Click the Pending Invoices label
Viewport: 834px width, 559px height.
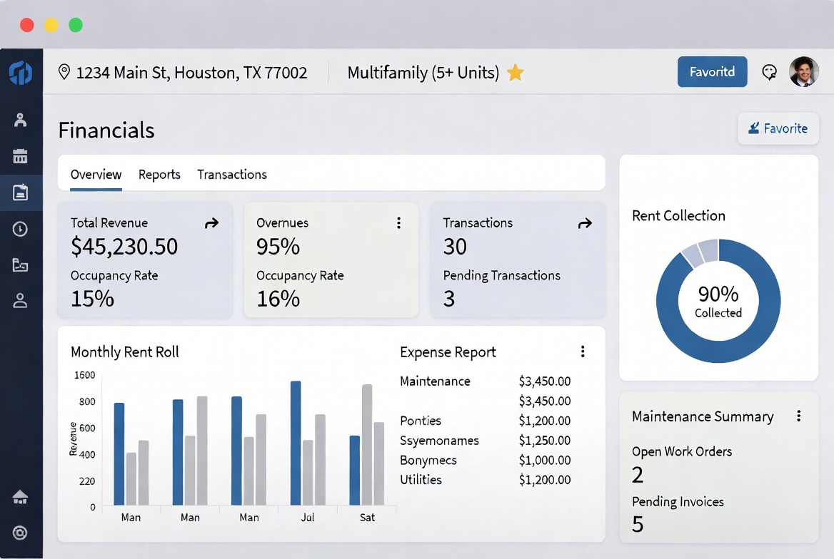(x=678, y=502)
